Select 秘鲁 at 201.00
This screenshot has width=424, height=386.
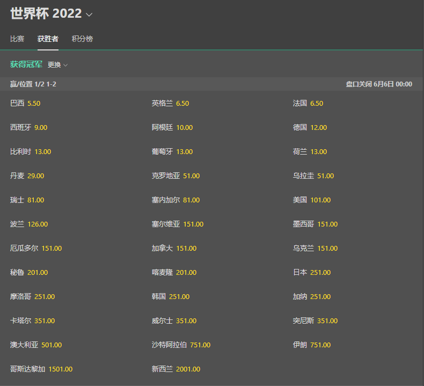pyautogui.click(x=29, y=272)
